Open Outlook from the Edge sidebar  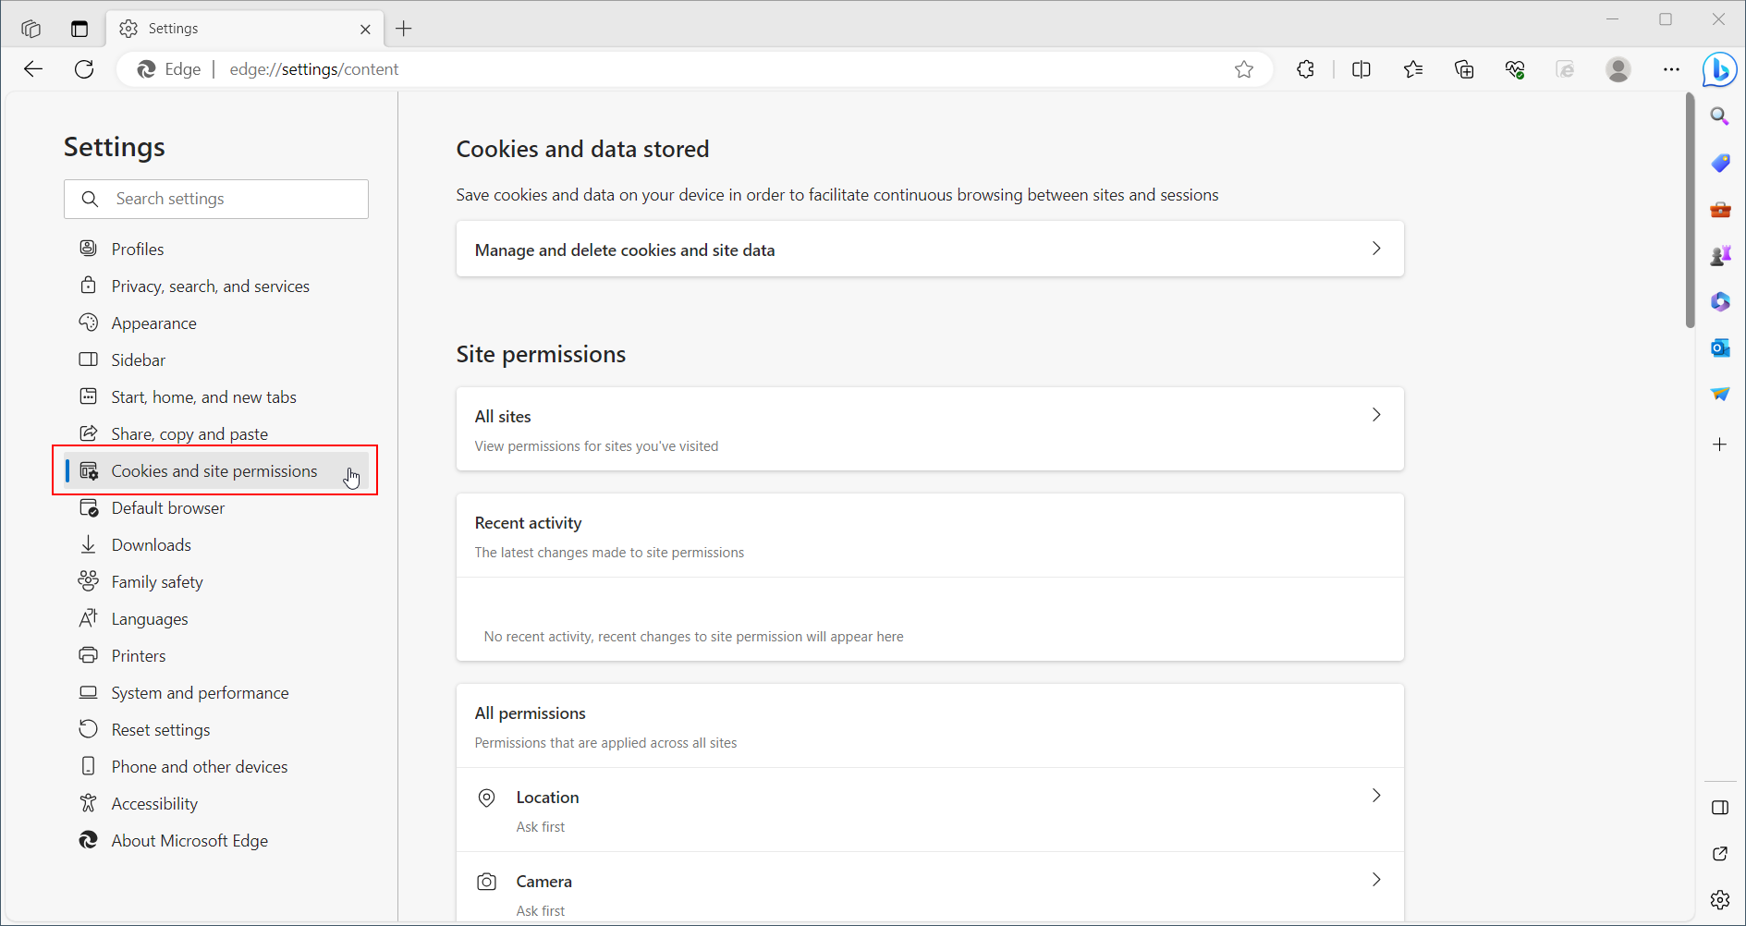pyautogui.click(x=1719, y=348)
